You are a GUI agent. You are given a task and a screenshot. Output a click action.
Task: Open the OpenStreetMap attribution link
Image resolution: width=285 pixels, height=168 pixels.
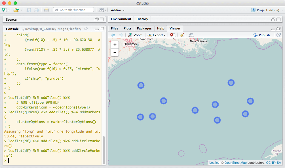click(235, 163)
